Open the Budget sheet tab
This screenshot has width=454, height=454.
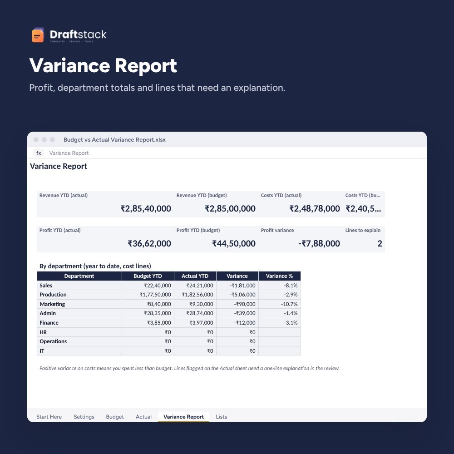[115, 417]
